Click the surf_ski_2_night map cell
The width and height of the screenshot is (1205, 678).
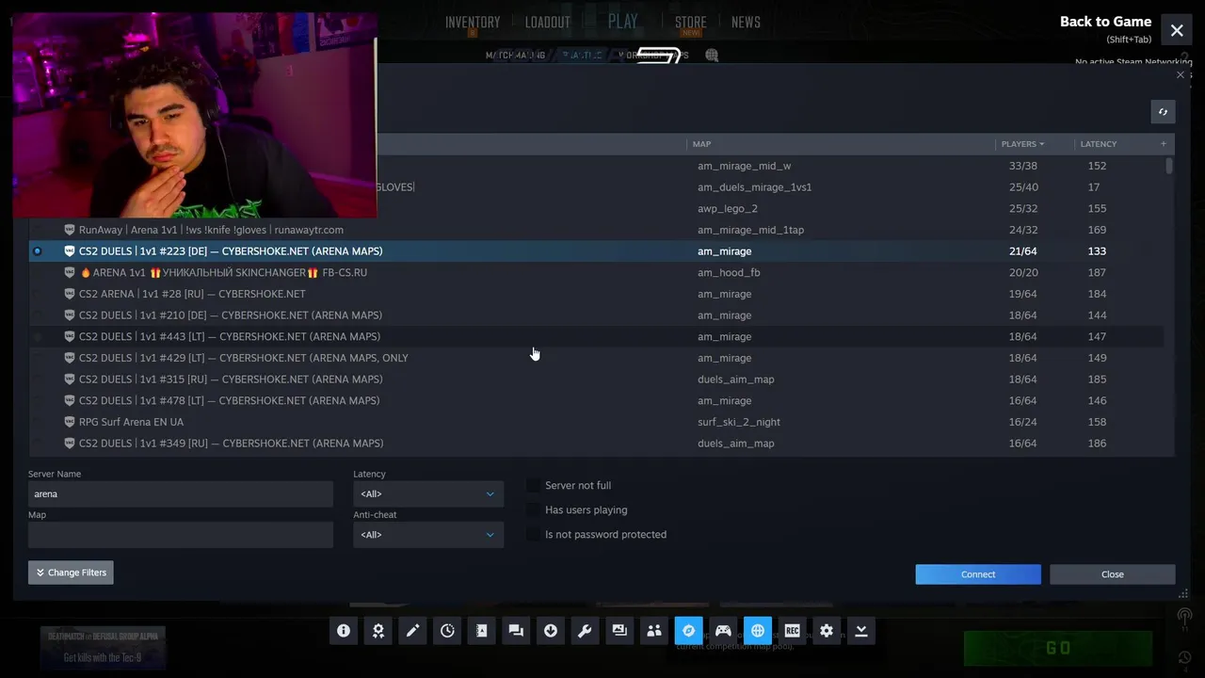pyautogui.click(x=739, y=422)
